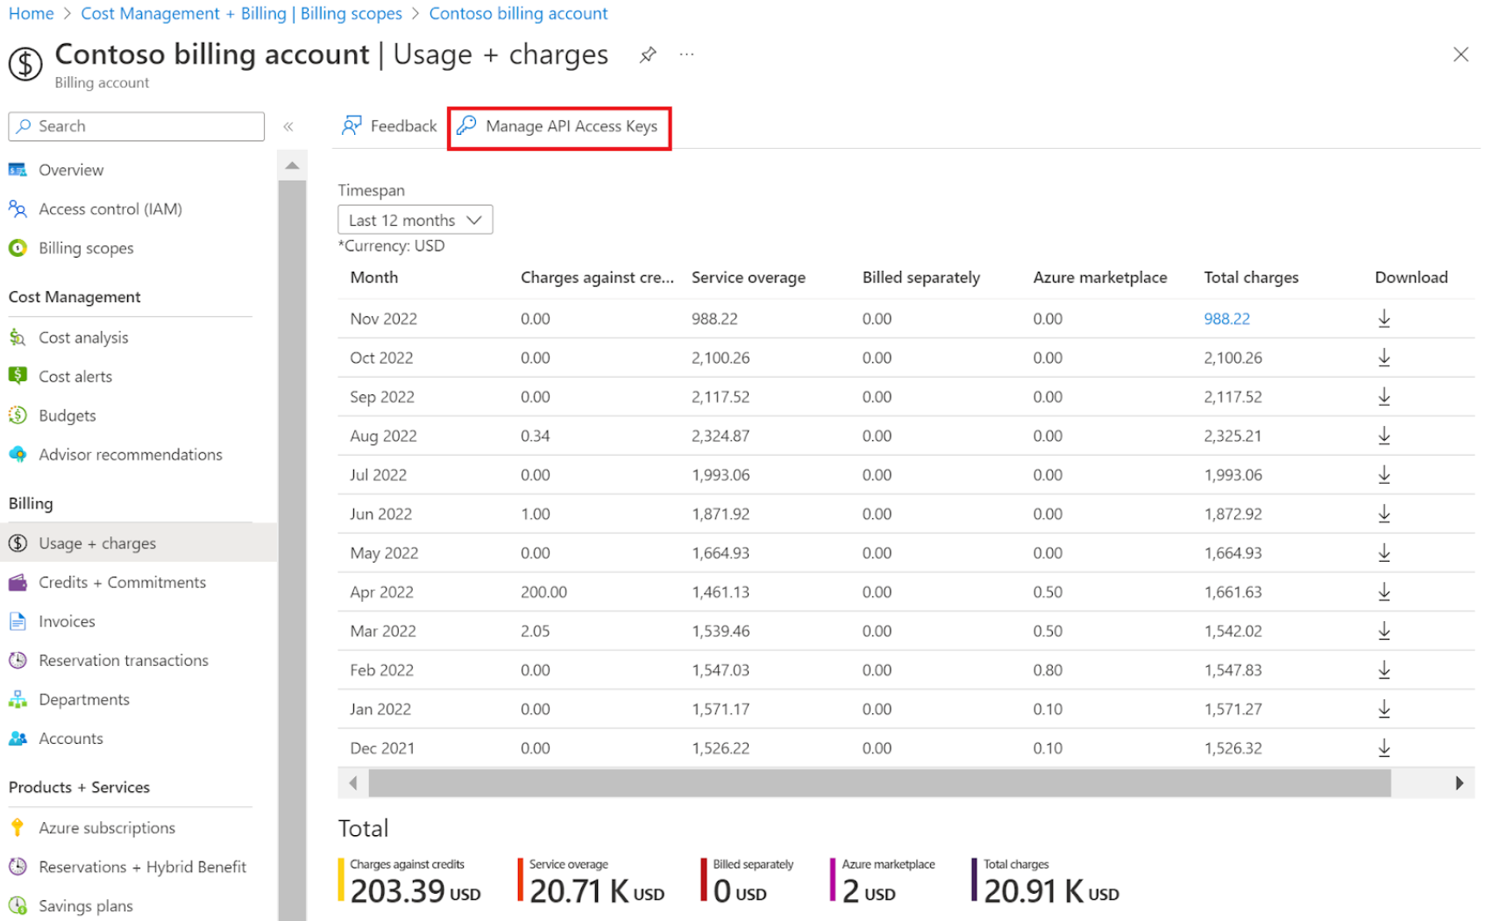Click the Manage API Access Keys button

pos(558,127)
